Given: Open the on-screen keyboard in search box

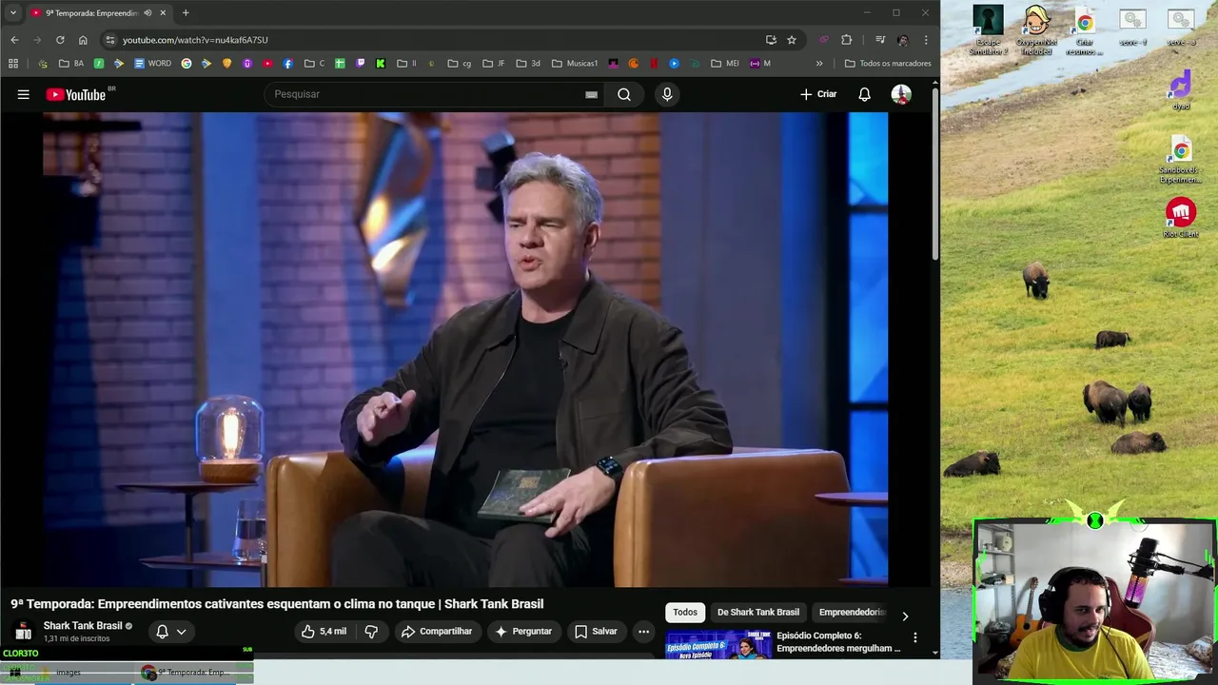Looking at the screenshot, I should pos(591,94).
